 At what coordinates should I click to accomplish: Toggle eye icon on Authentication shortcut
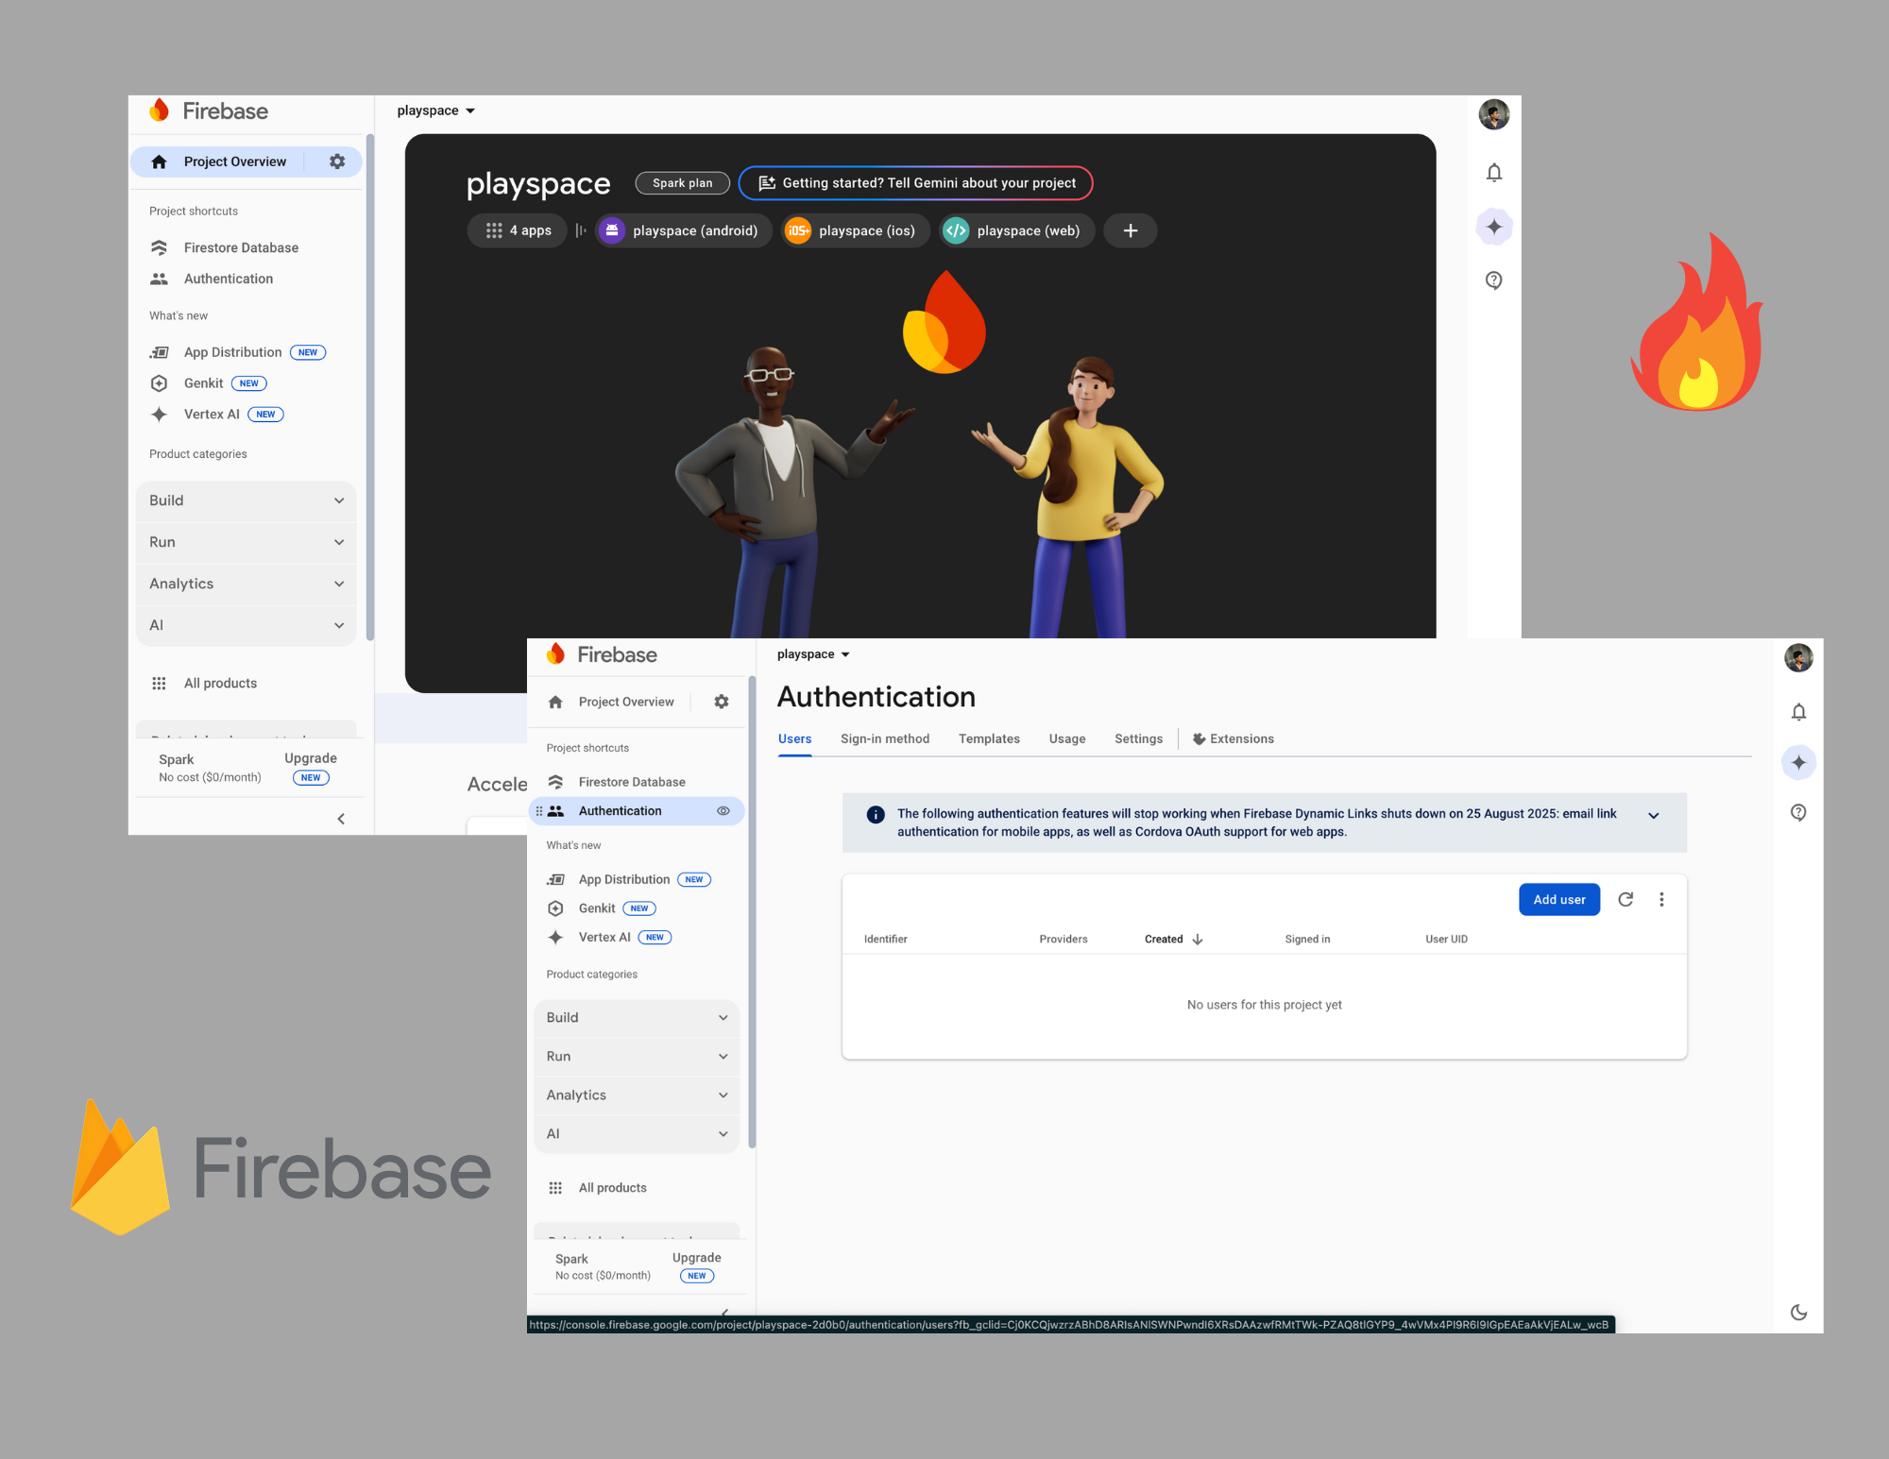pyautogui.click(x=723, y=811)
